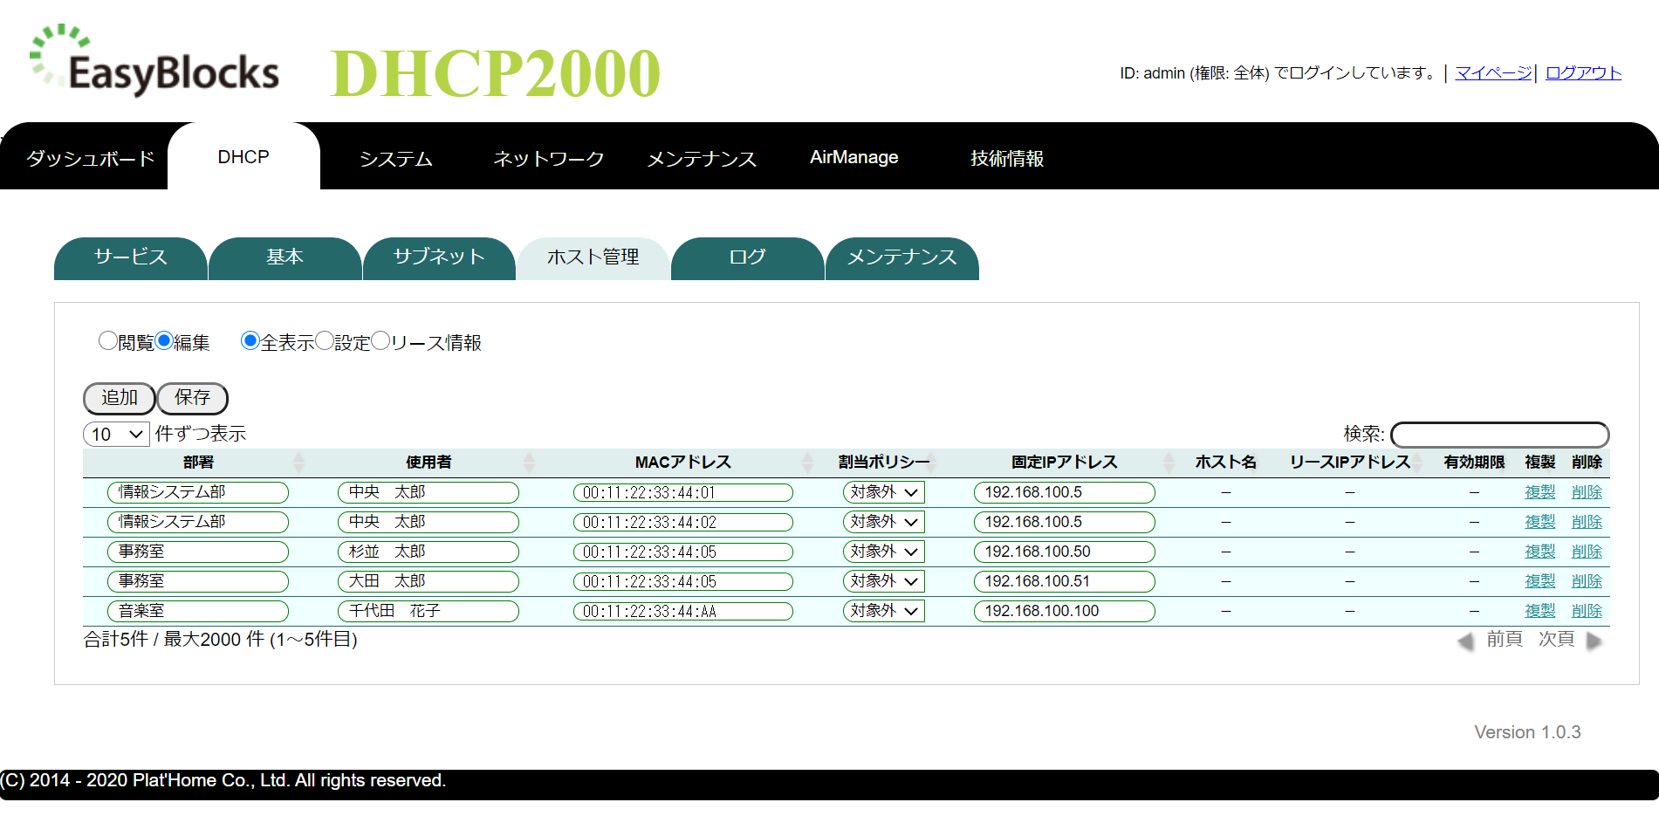Switch to the ホスト管理 sub-tab
1659x816 pixels.
593,258
